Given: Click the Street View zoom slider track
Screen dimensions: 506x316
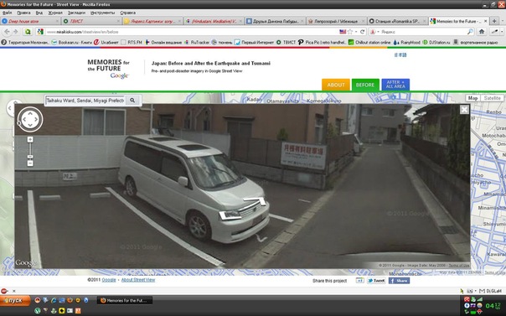Looking at the screenshot, I should pyautogui.click(x=30, y=152).
